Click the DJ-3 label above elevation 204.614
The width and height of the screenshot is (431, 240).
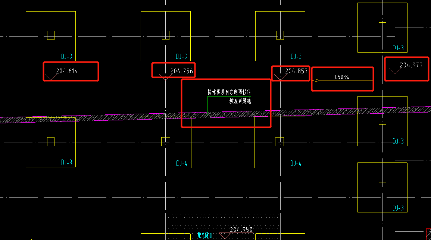pos(66,57)
